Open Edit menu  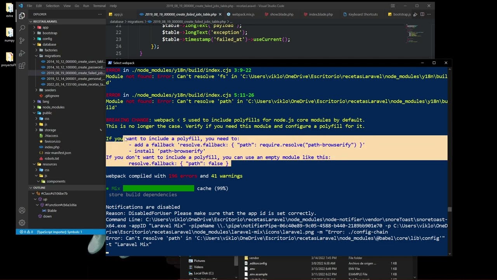[x=39, y=6]
